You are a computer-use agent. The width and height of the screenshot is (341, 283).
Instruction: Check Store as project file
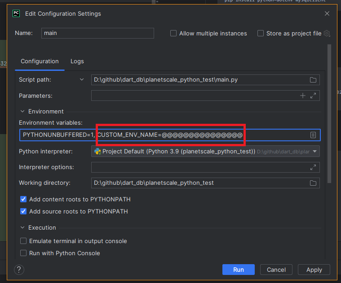pyautogui.click(x=261, y=34)
